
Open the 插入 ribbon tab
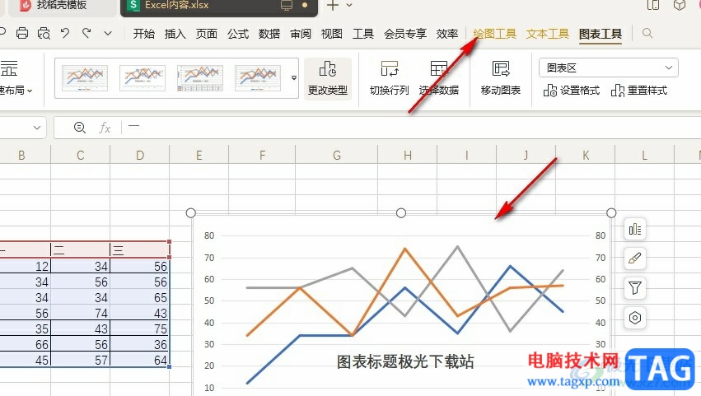pos(175,34)
